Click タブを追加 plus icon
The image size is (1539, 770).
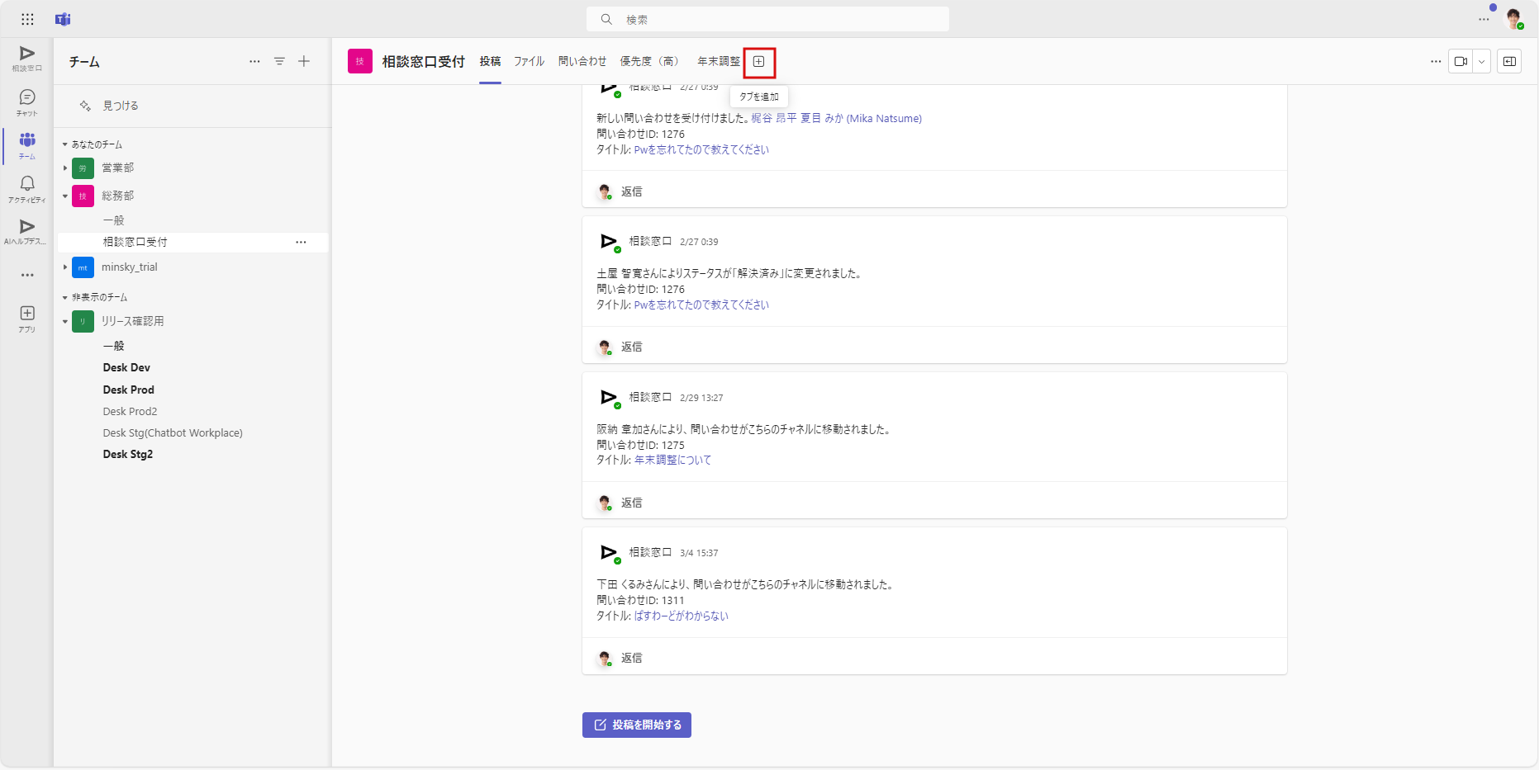(759, 61)
